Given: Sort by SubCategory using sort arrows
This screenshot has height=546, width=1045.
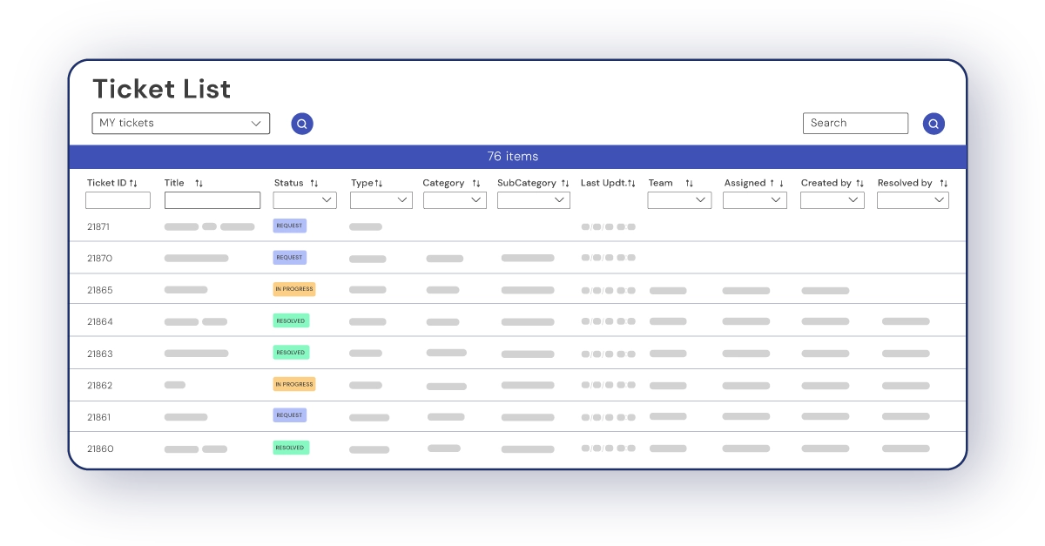Looking at the screenshot, I should pyautogui.click(x=565, y=184).
